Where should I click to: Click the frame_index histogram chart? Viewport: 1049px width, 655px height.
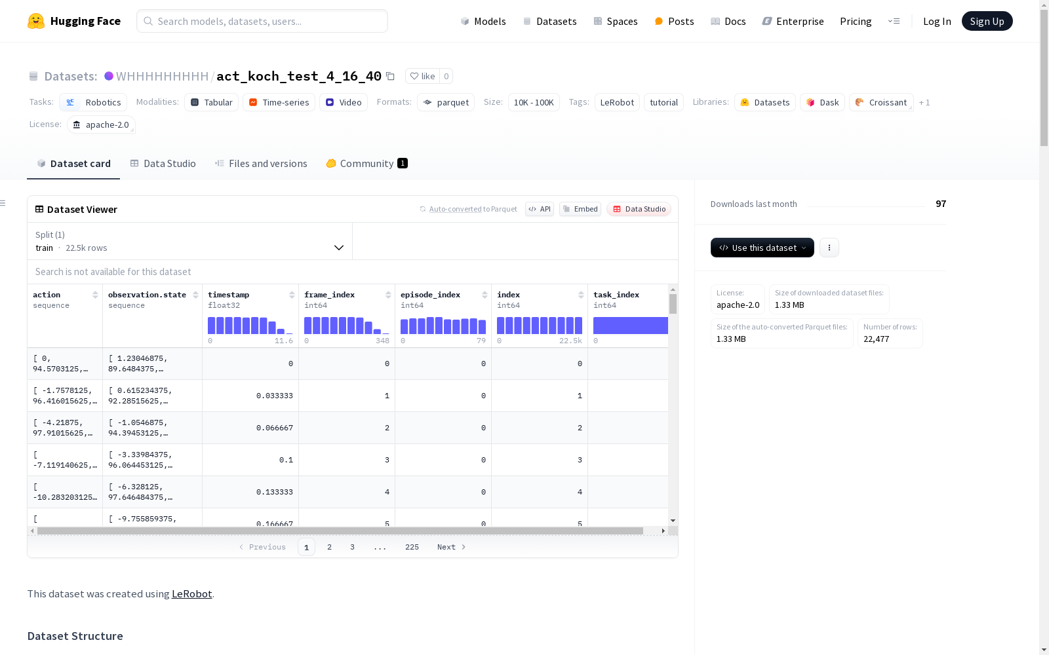coord(347,326)
